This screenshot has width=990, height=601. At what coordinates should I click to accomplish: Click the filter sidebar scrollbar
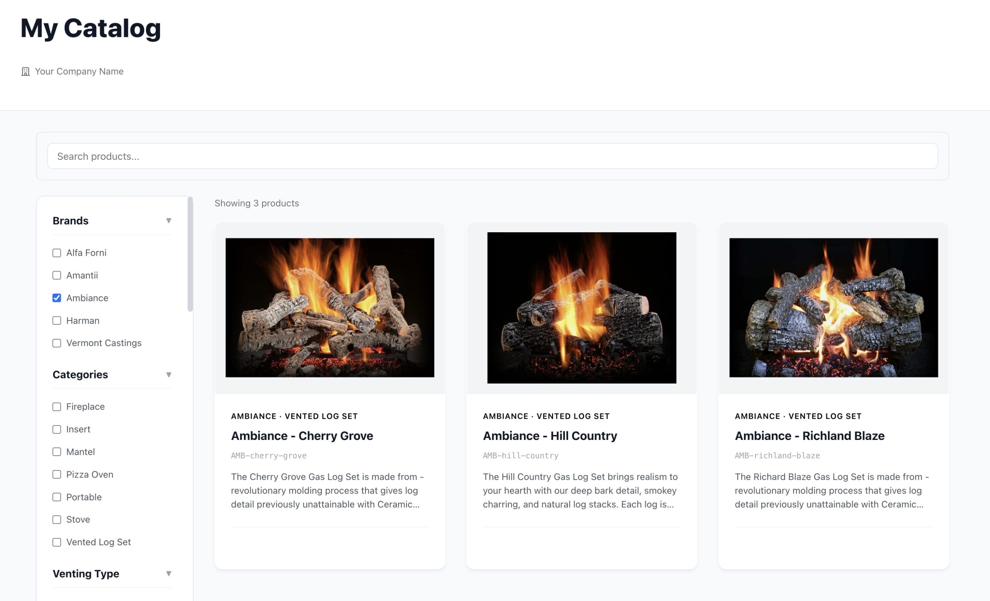coord(190,254)
